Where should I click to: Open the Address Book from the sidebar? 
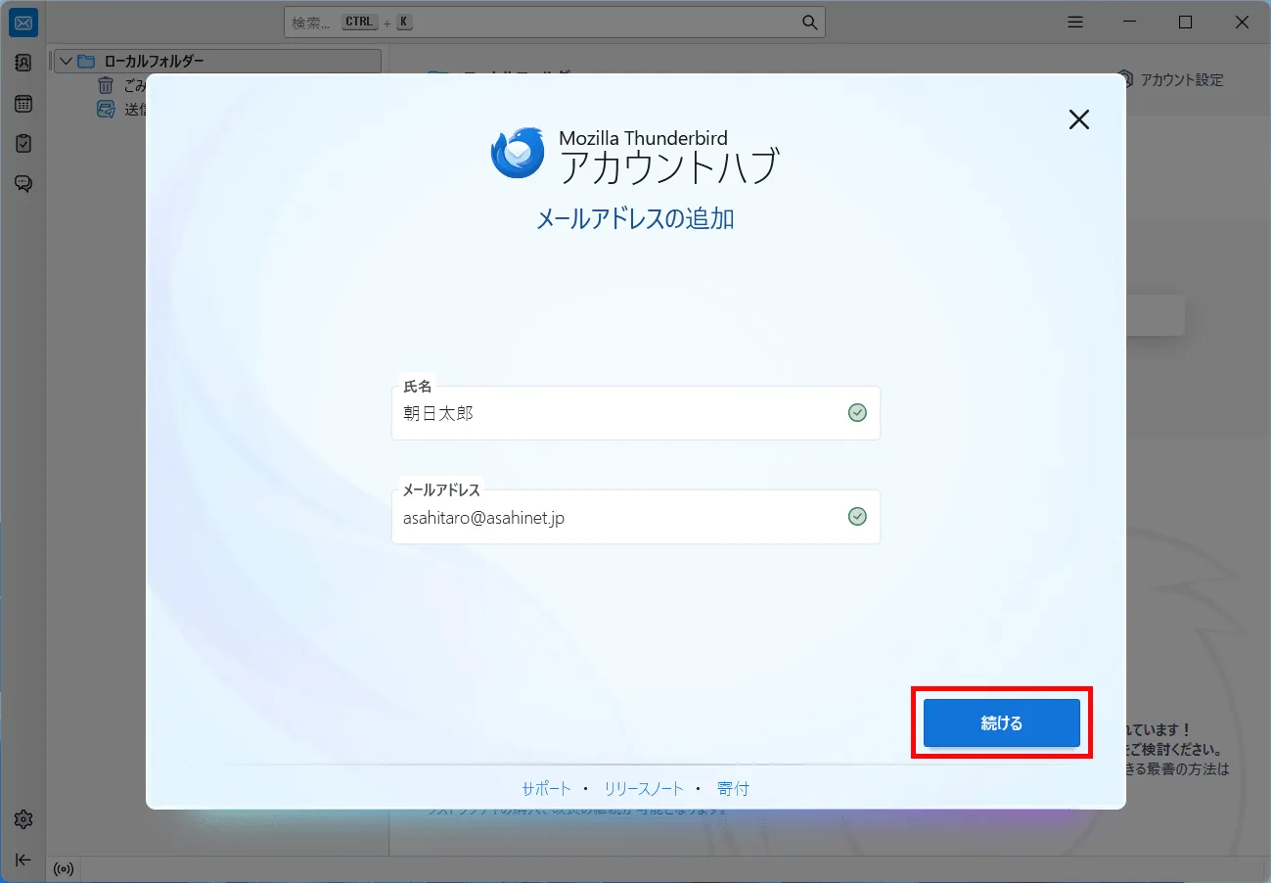(x=23, y=62)
